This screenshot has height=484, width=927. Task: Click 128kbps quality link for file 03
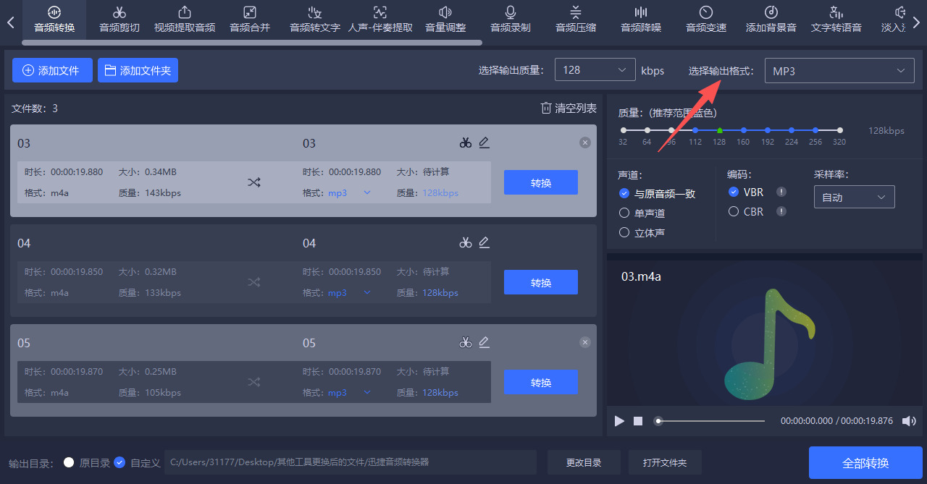440,192
